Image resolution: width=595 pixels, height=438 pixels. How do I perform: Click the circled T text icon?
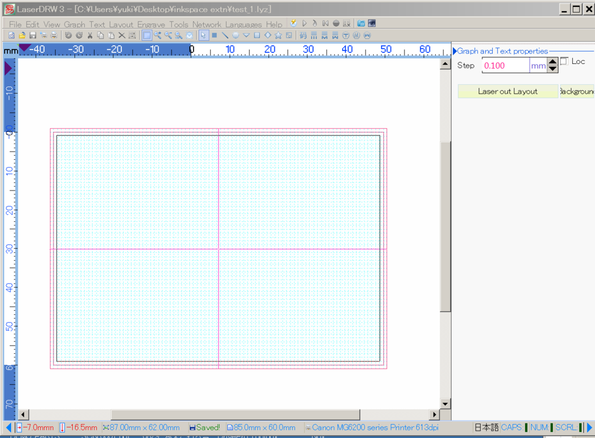tap(346, 35)
